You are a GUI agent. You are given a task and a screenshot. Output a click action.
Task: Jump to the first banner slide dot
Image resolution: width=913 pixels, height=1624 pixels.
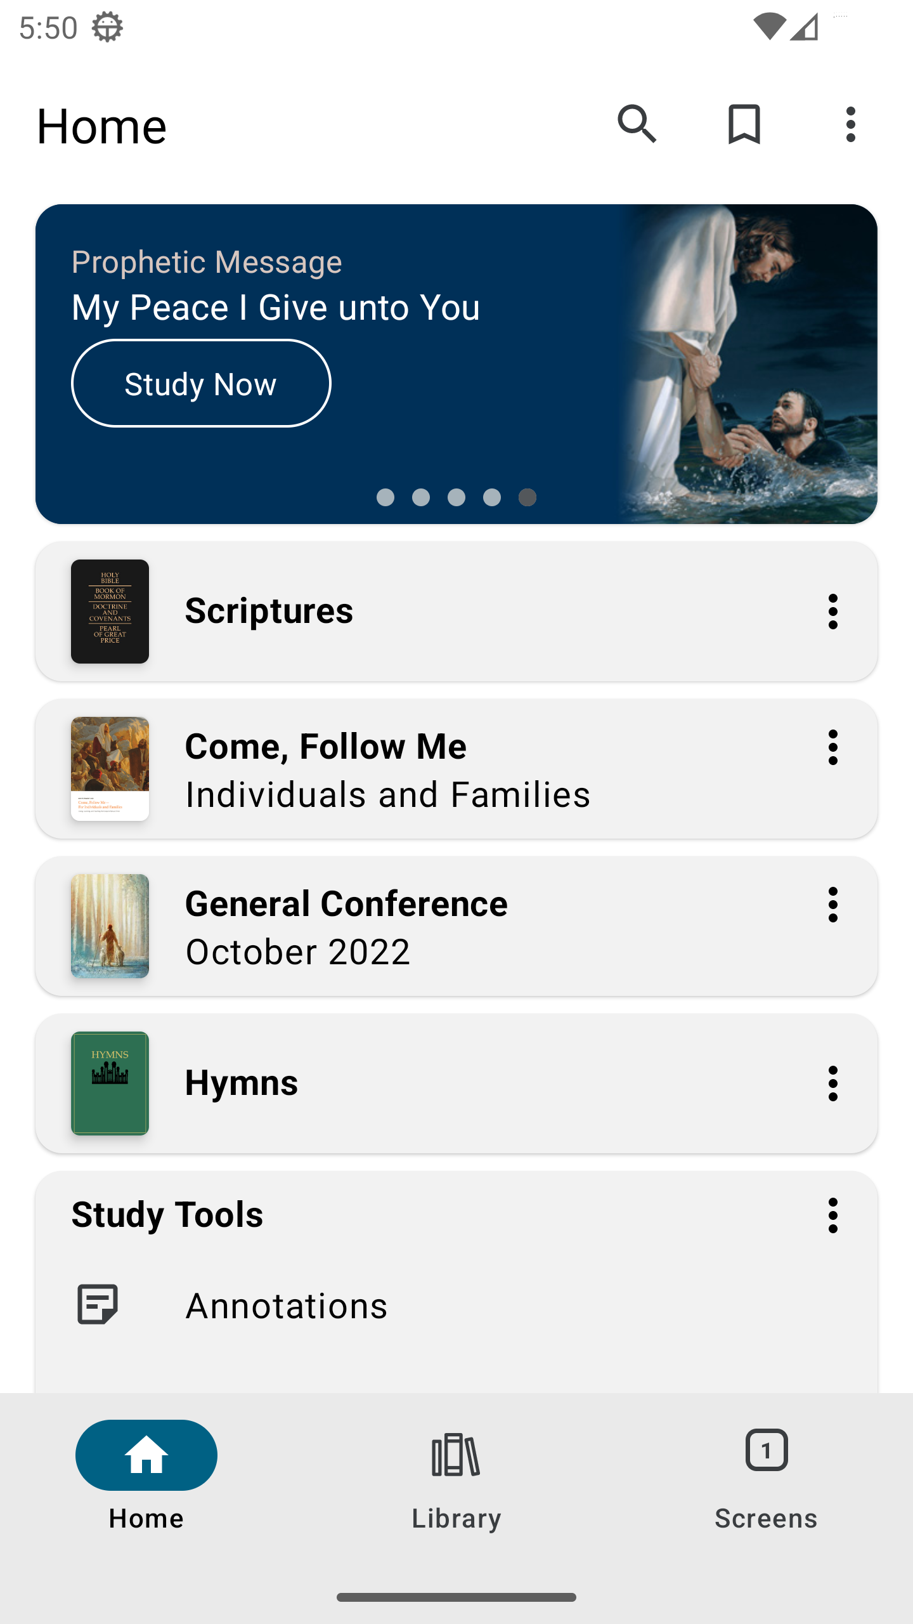pos(385,497)
